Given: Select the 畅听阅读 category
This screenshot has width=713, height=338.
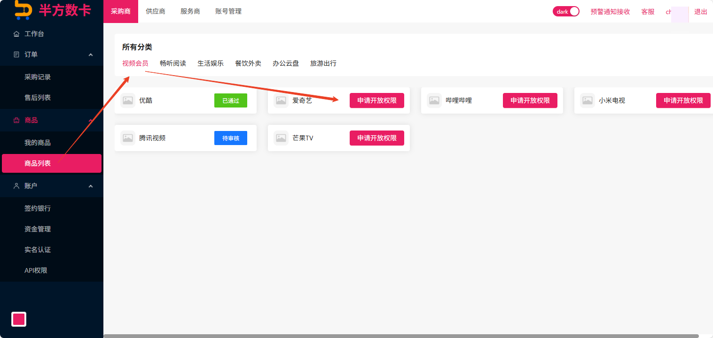Looking at the screenshot, I should [173, 63].
